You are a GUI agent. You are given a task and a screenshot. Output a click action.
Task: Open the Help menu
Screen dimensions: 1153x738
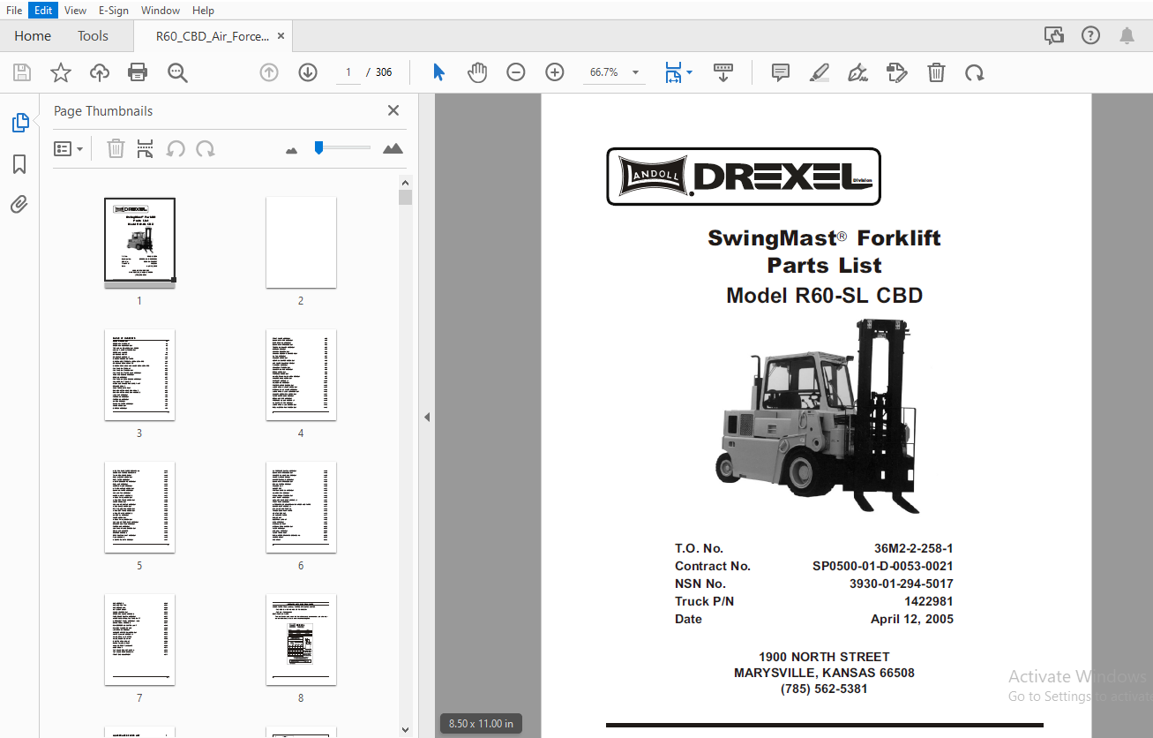(203, 10)
